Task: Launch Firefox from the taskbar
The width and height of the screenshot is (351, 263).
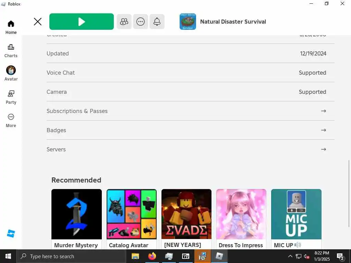Action: [152, 256]
